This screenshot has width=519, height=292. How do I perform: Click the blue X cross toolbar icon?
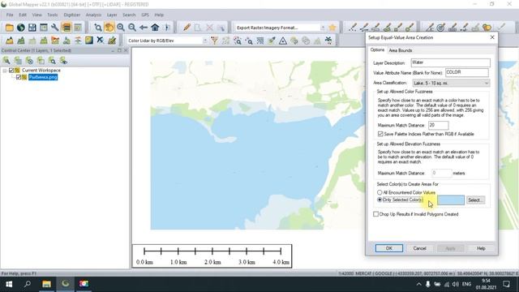coord(101,41)
